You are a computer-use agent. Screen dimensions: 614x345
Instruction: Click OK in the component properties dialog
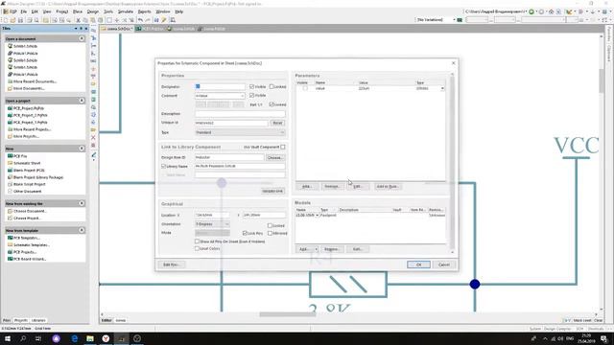click(418, 264)
